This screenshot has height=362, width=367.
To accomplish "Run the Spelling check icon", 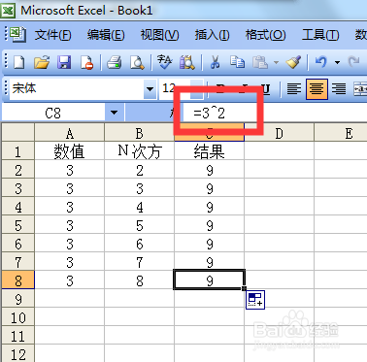I will tap(164, 61).
